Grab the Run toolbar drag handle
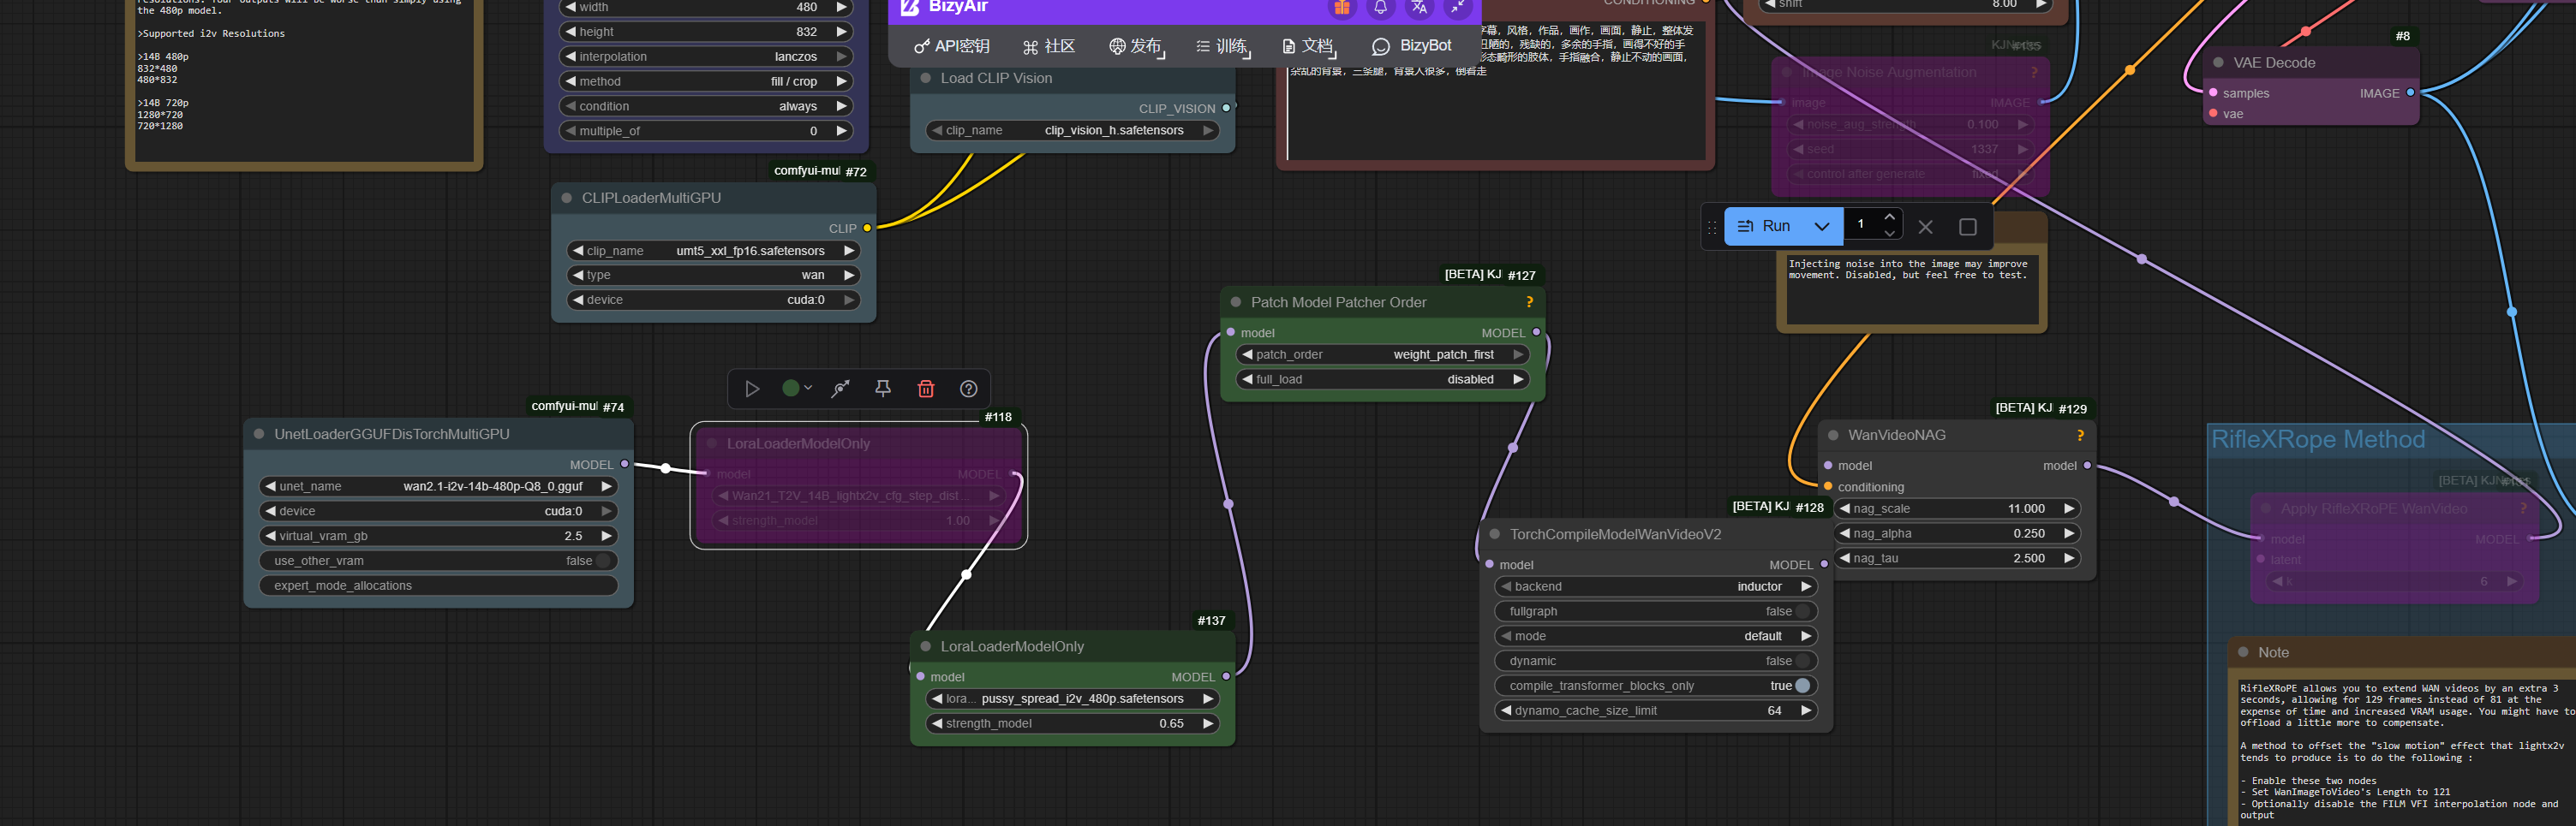 click(1711, 227)
